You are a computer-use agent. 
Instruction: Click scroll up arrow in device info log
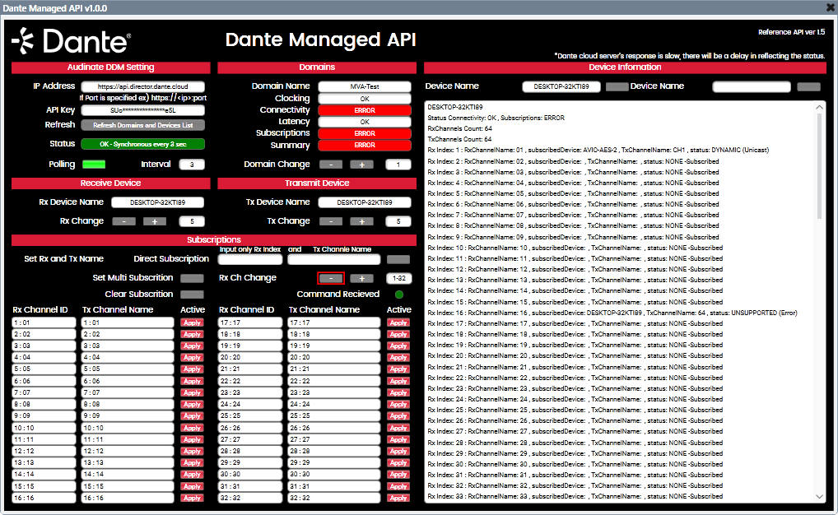coord(819,108)
